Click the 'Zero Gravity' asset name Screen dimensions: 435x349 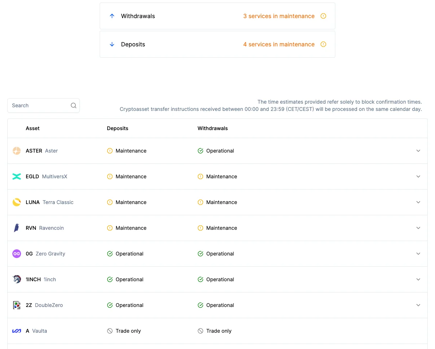pyautogui.click(x=50, y=254)
